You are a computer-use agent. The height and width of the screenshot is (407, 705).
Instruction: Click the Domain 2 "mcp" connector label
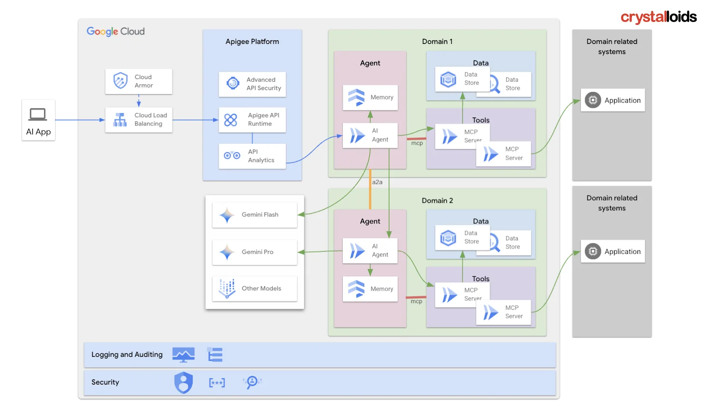click(x=416, y=302)
